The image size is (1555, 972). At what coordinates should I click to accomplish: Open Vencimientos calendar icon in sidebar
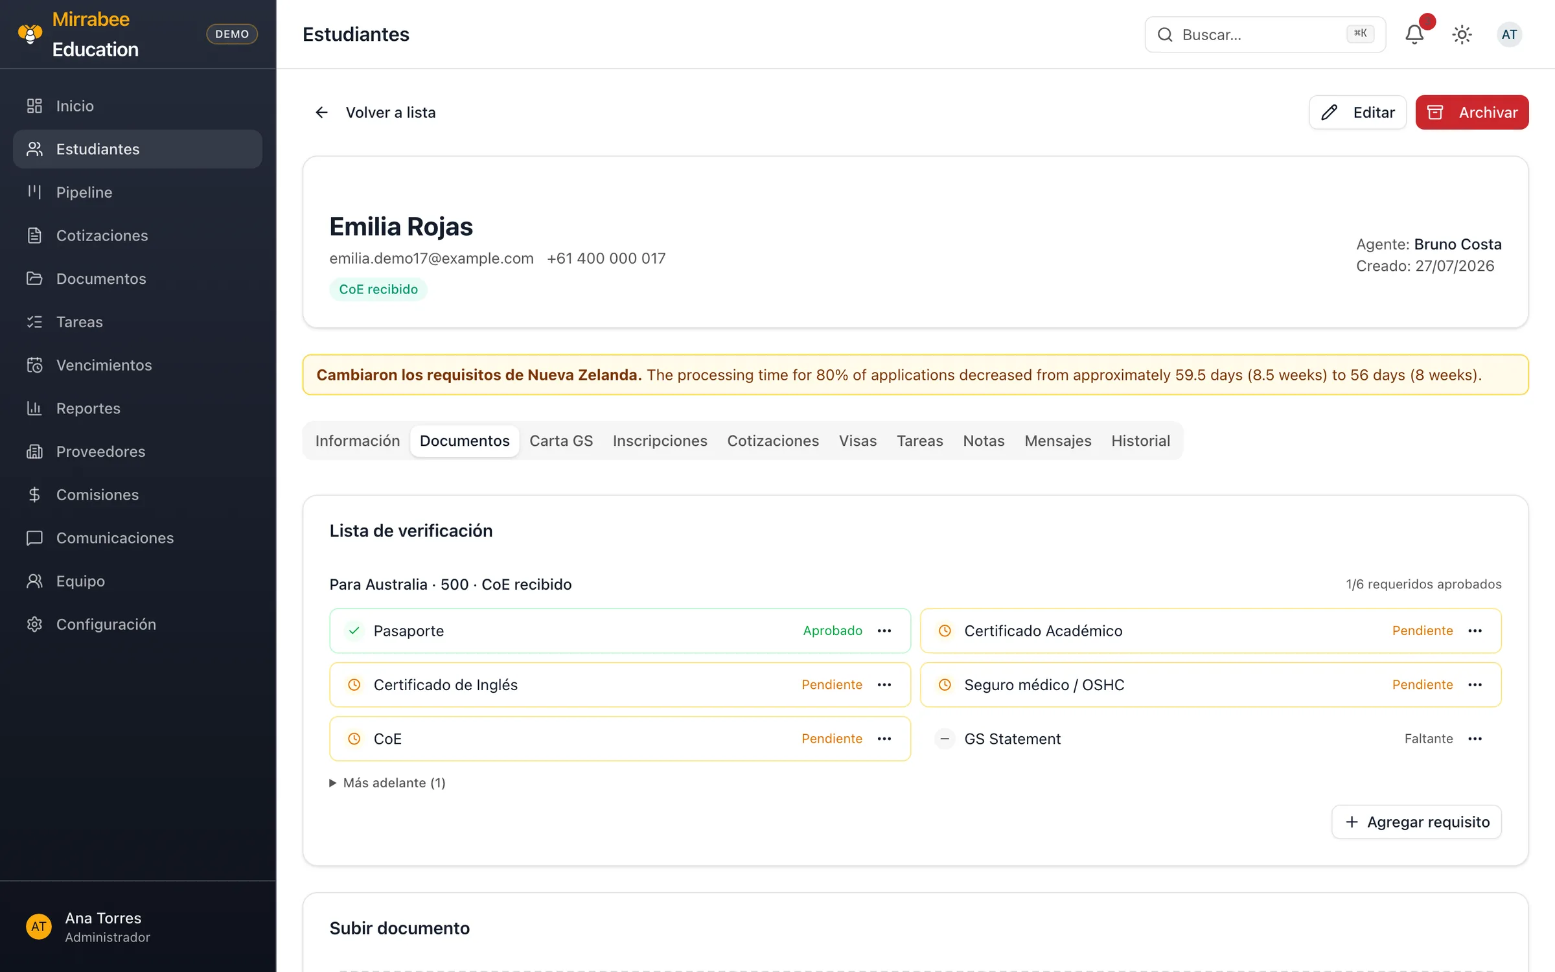point(34,365)
